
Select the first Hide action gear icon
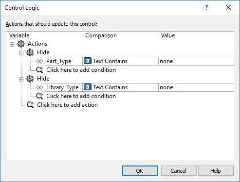pos(30,52)
